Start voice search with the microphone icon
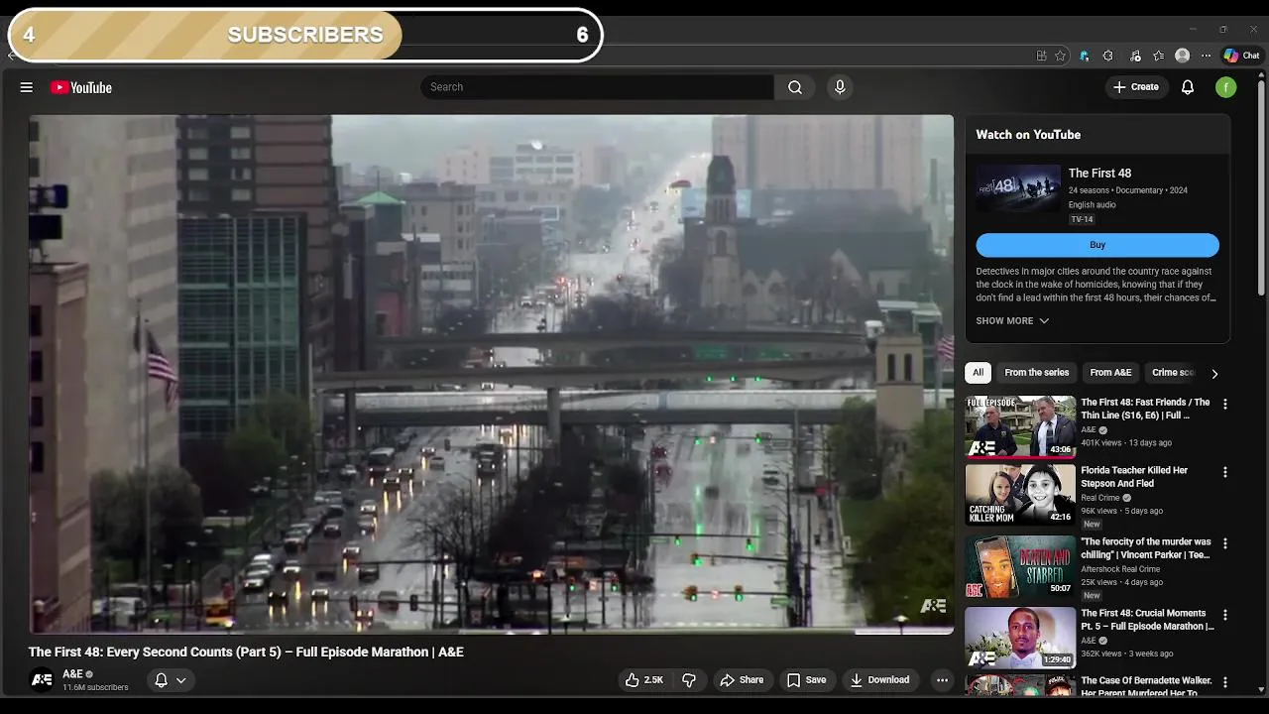 click(x=840, y=87)
